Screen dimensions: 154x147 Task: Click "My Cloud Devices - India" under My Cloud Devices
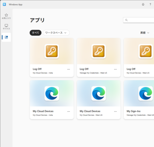tap(43, 115)
